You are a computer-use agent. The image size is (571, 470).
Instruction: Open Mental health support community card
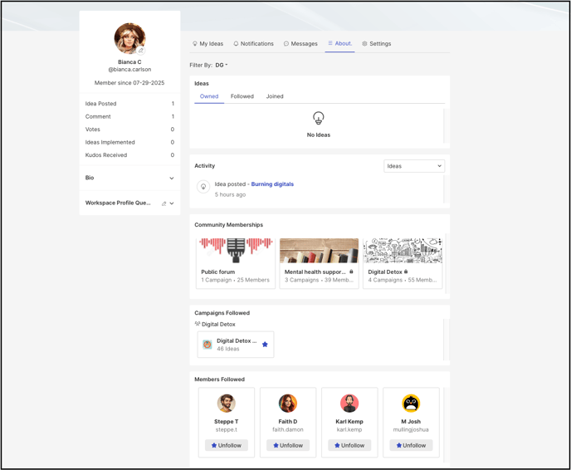click(319, 263)
